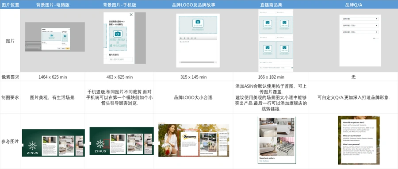
Task: Click the cell reading 463 x 625 min
Action: click(119, 77)
